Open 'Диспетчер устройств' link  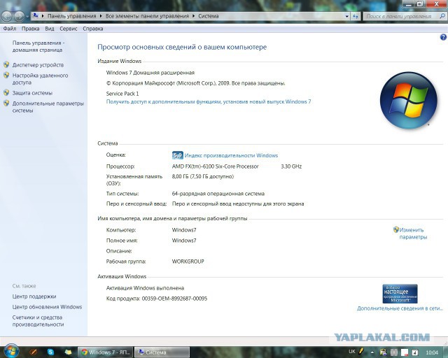38,65
